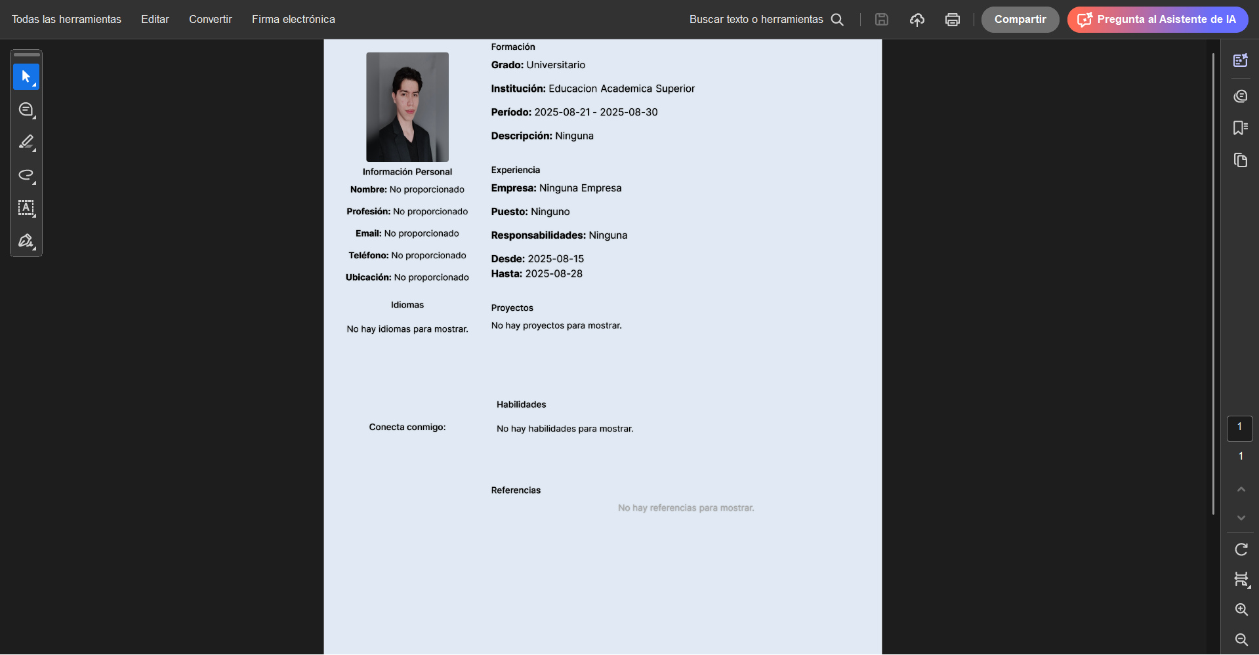Image resolution: width=1259 pixels, height=655 pixels.
Task: Choose the freehand draw lasso tool
Action: [26, 175]
